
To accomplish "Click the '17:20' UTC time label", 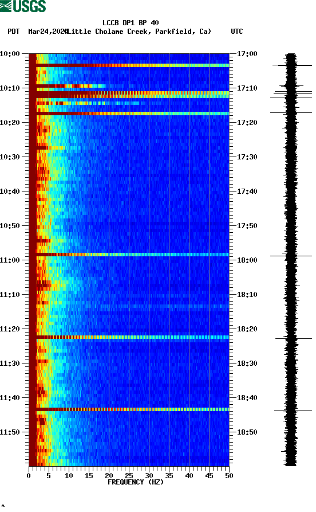I will (247, 123).
